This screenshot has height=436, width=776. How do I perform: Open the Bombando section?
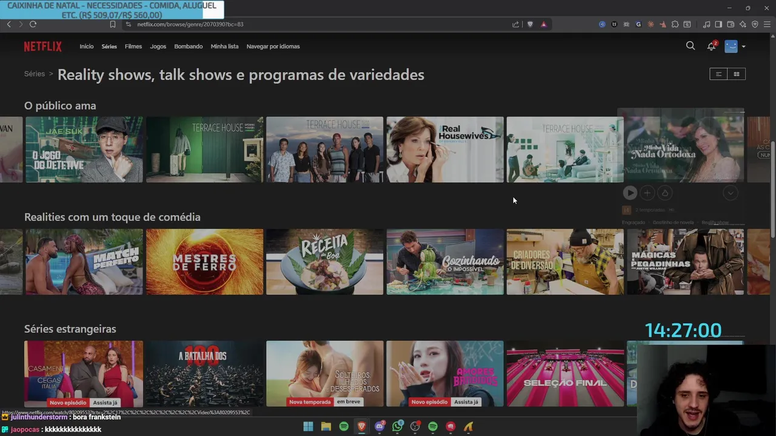click(x=189, y=47)
